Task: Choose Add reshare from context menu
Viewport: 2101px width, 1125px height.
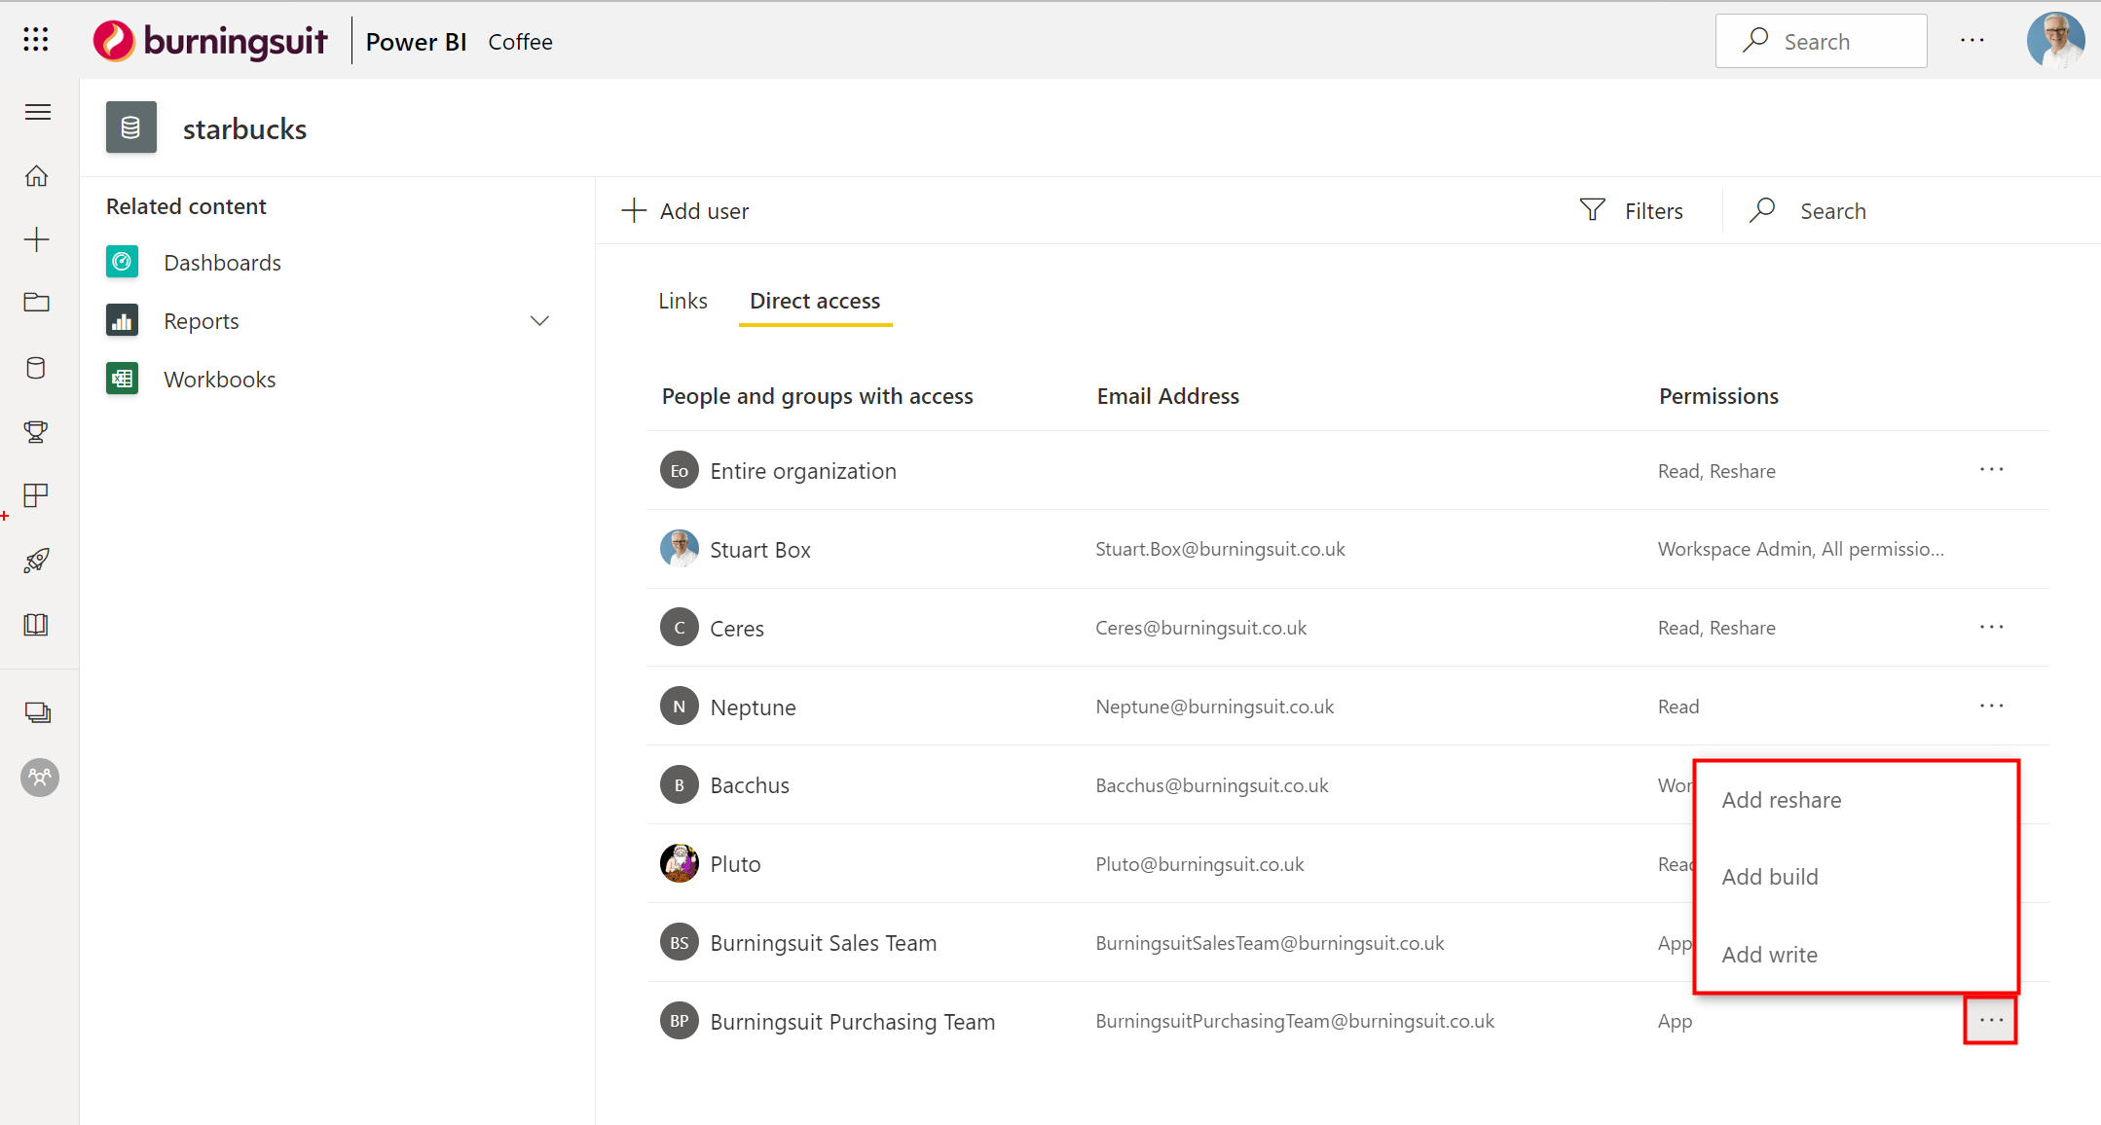Action: (1781, 800)
